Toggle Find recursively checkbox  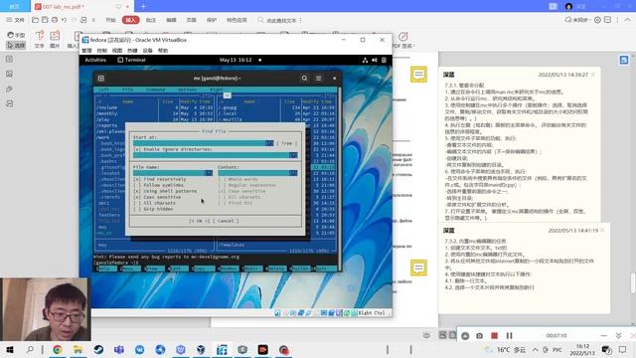coord(137,179)
